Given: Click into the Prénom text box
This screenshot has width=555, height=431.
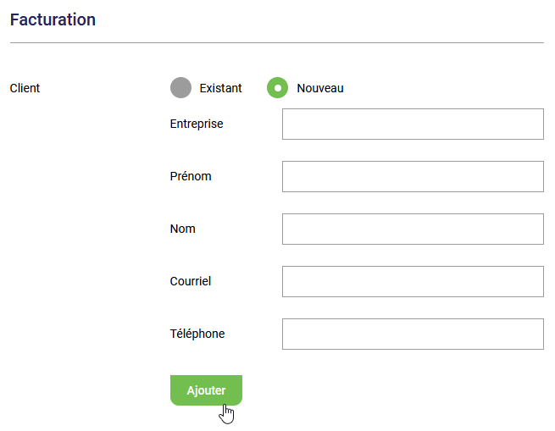Looking at the screenshot, I should [412, 176].
